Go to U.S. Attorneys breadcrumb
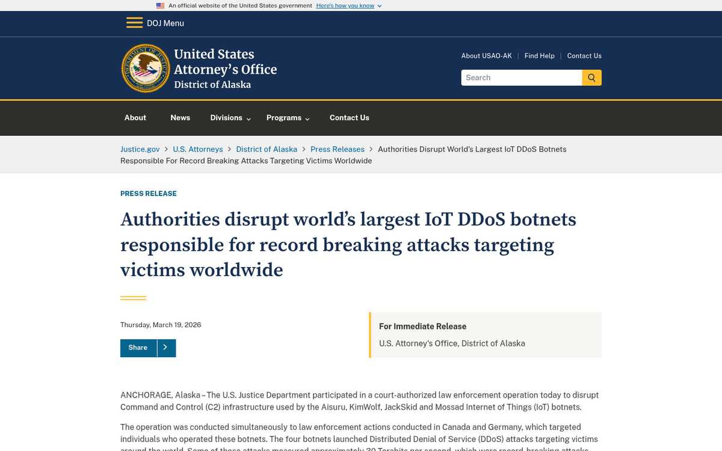This screenshot has width=722, height=451. pos(197,149)
